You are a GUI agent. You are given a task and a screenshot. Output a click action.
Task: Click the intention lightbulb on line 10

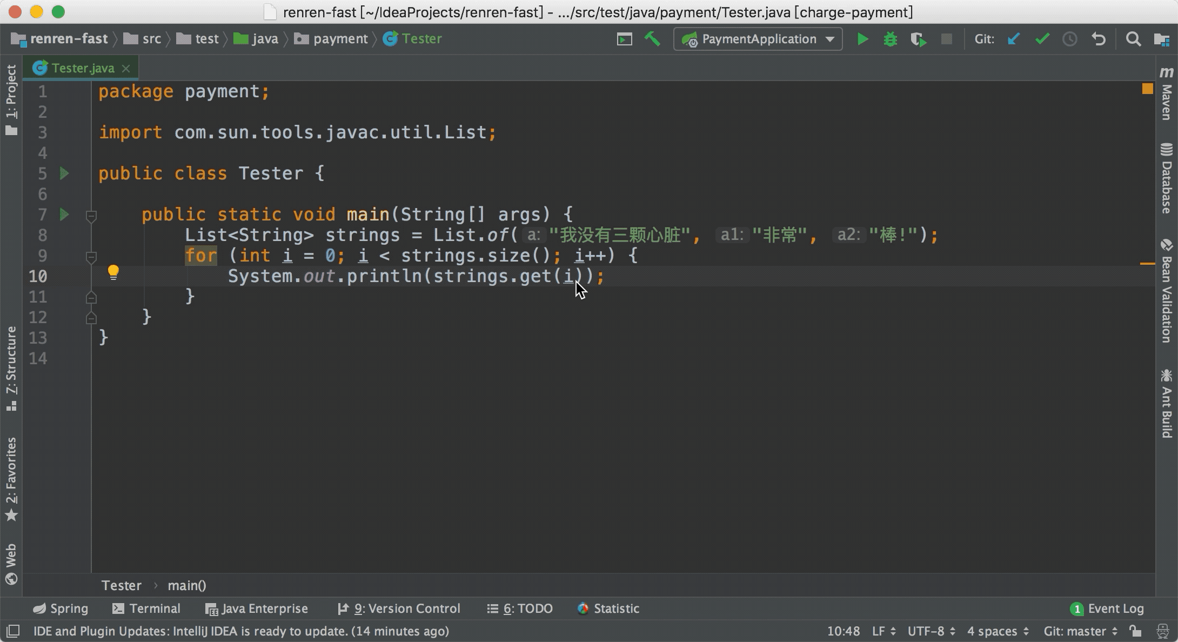coord(113,272)
